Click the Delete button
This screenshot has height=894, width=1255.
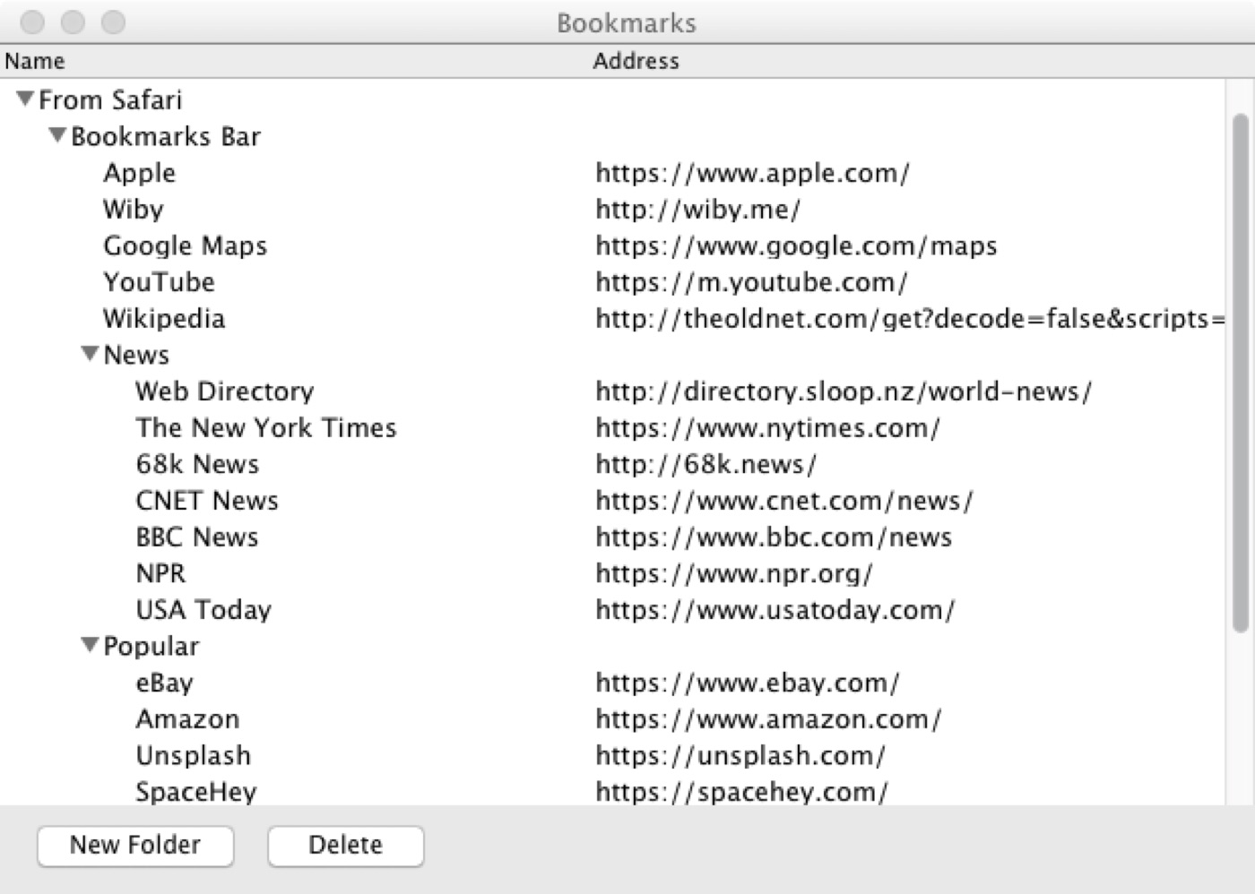(x=345, y=846)
